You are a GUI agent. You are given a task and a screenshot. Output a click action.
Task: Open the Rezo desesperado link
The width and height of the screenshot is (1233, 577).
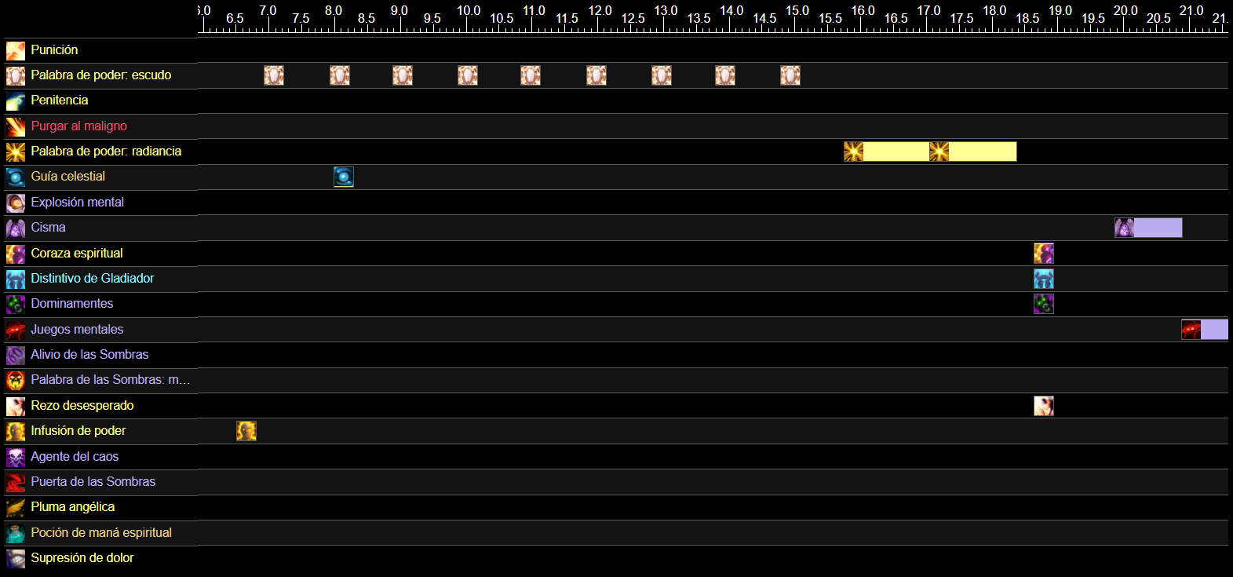(82, 405)
